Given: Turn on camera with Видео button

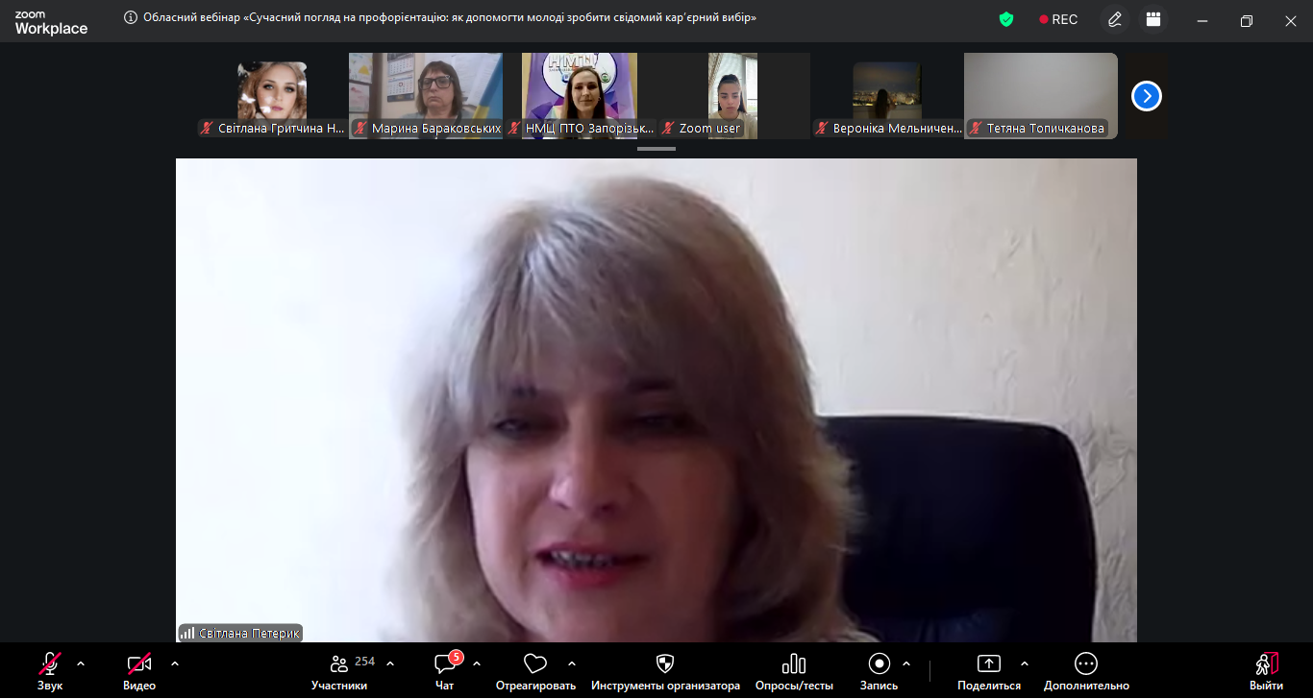Looking at the screenshot, I should [139, 671].
